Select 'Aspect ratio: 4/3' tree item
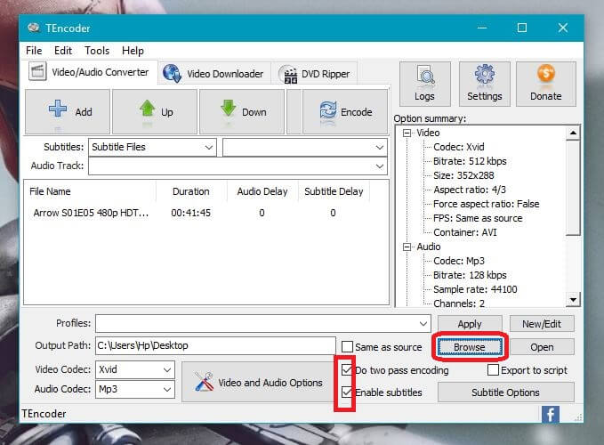 470,190
